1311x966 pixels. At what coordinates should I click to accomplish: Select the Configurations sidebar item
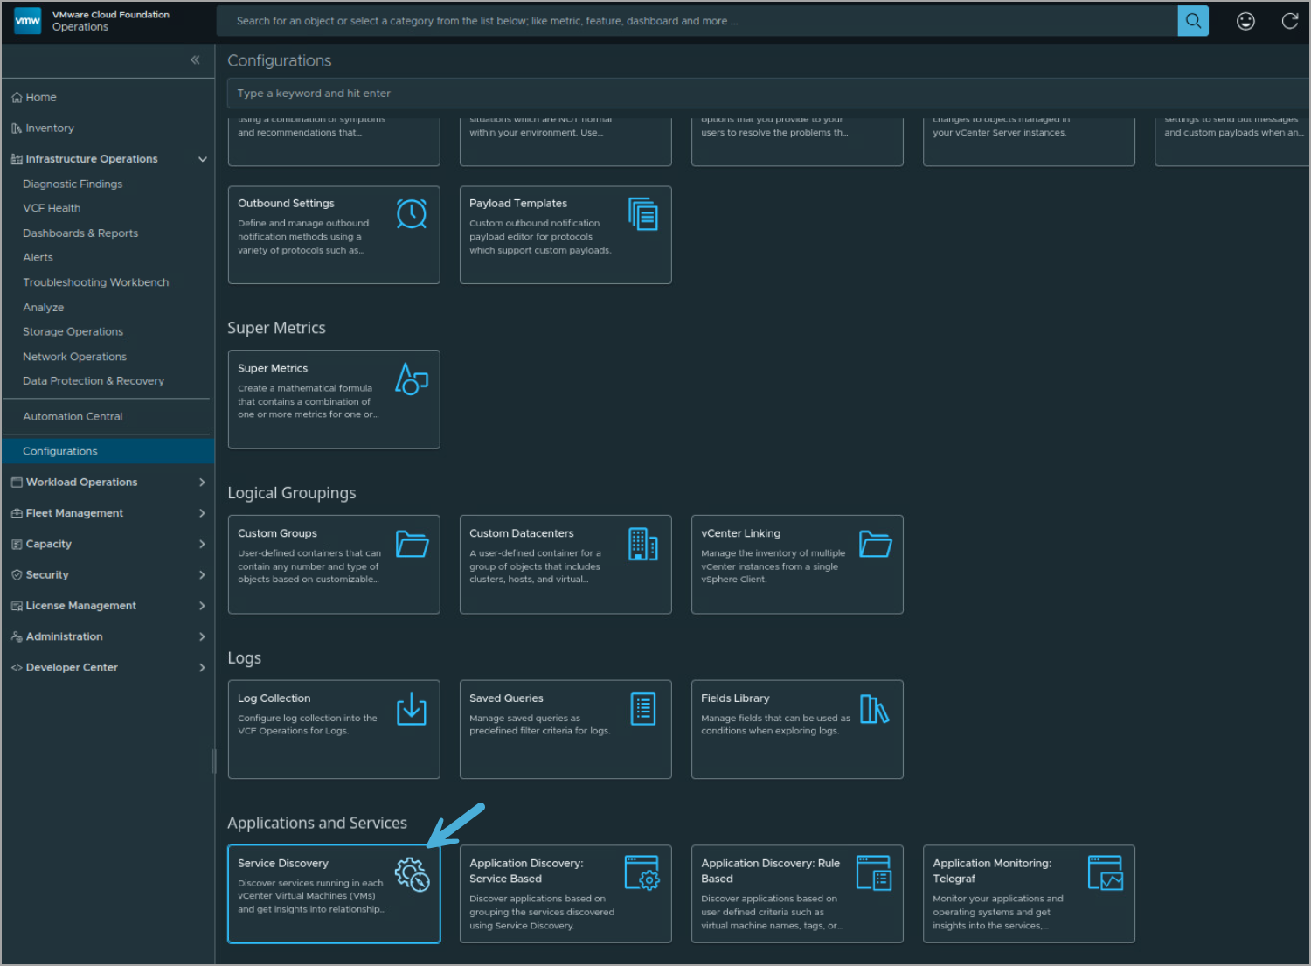pos(108,451)
